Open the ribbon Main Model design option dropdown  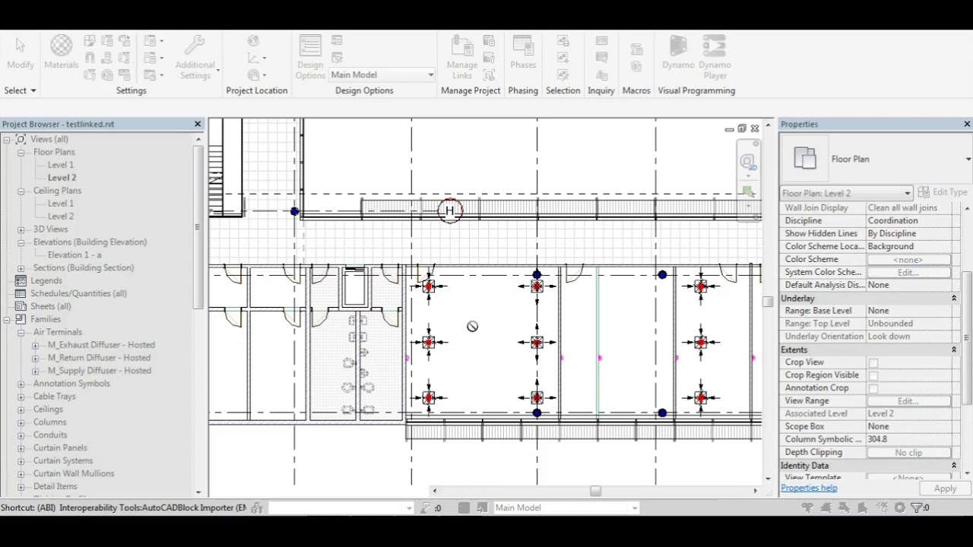(x=430, y=74)
